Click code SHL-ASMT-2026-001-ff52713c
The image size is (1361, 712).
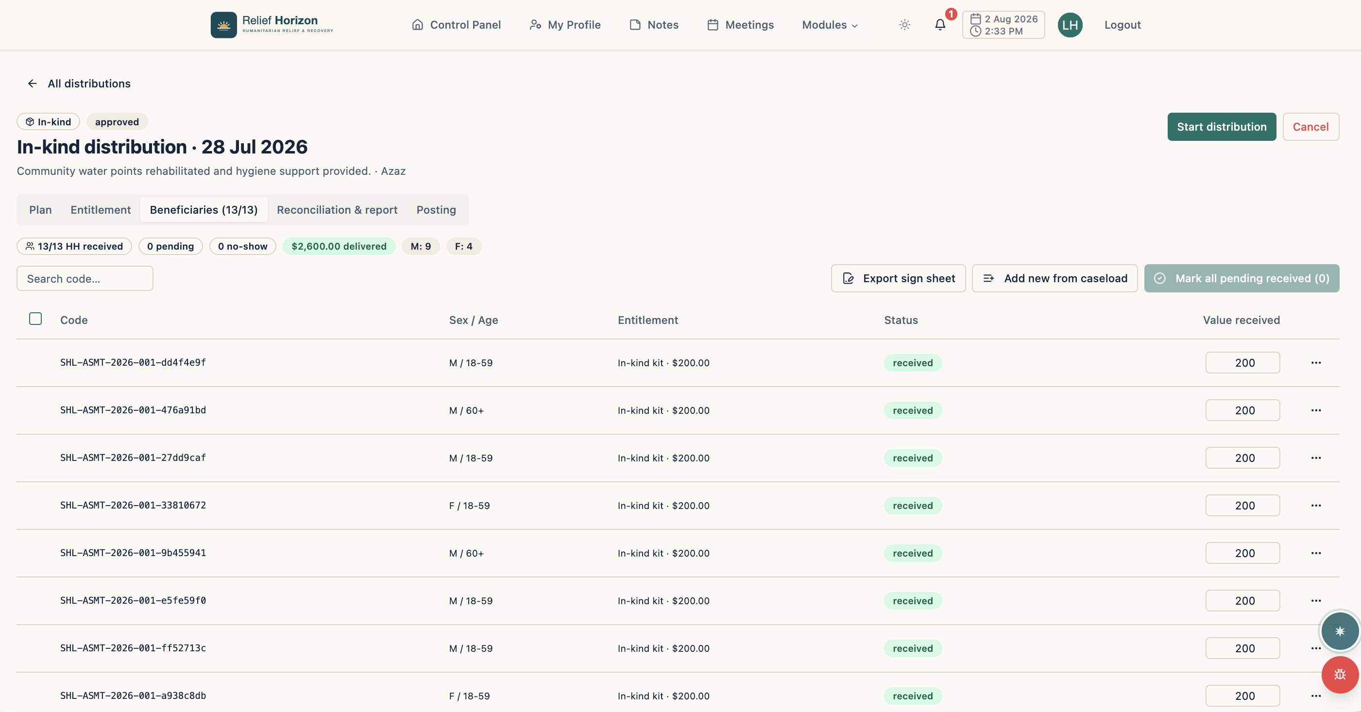pos(133,647)
